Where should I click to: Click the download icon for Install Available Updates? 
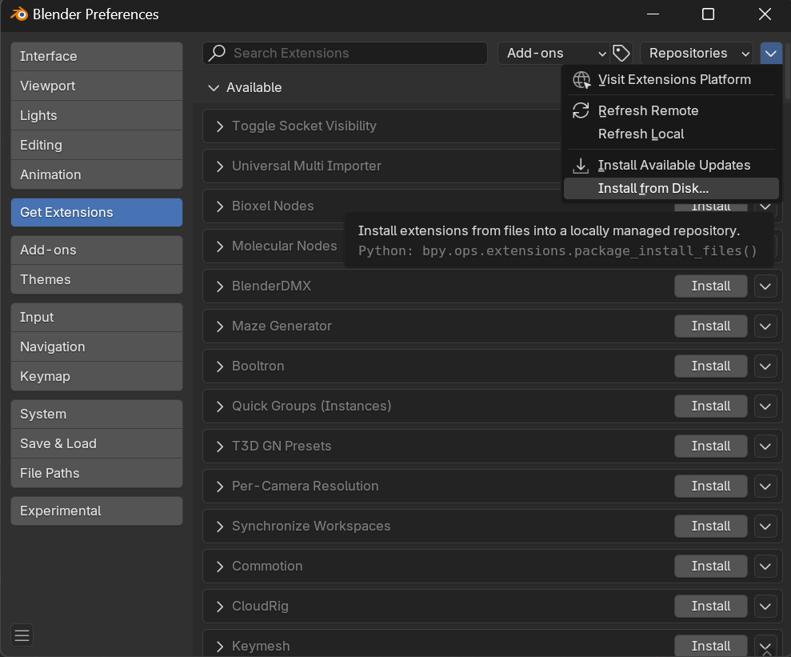coord(580,165)
